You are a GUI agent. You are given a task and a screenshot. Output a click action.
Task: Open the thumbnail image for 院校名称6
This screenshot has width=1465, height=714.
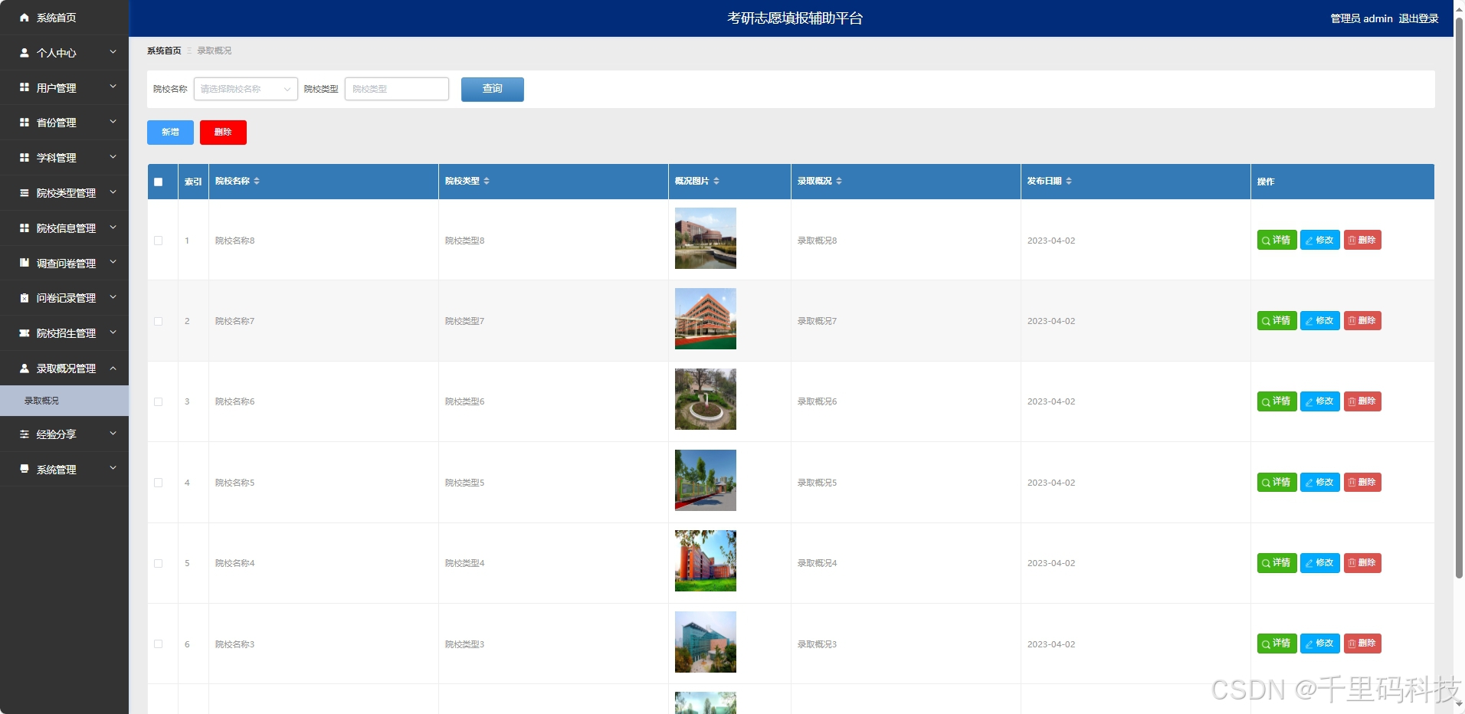pyautogui.click(x=706, y=399)
